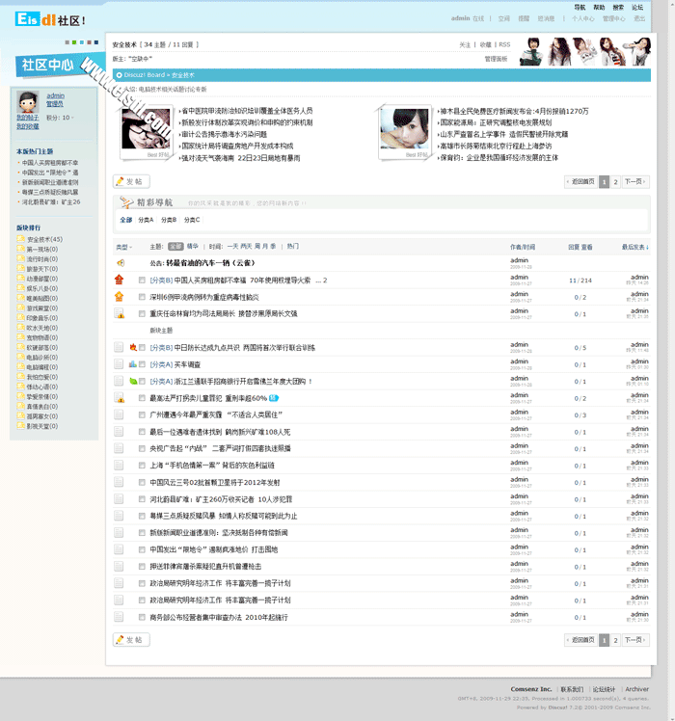Image resolution: width=675 pixels, height=721 pixels.
Task: Click the bottom 发帖 button
Action: coord(131,640)
